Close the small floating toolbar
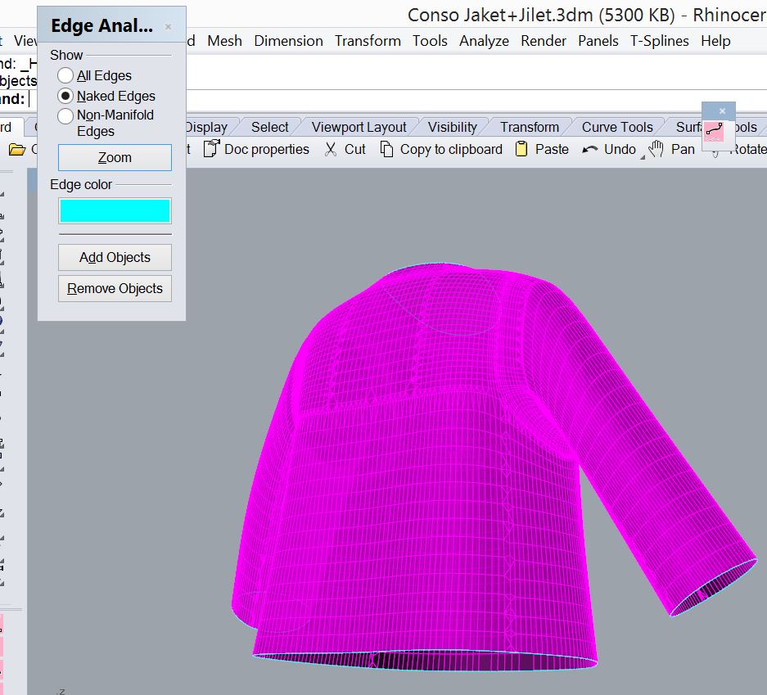The width and height of the screenshot is (767, 695). [x=723, y=111]
